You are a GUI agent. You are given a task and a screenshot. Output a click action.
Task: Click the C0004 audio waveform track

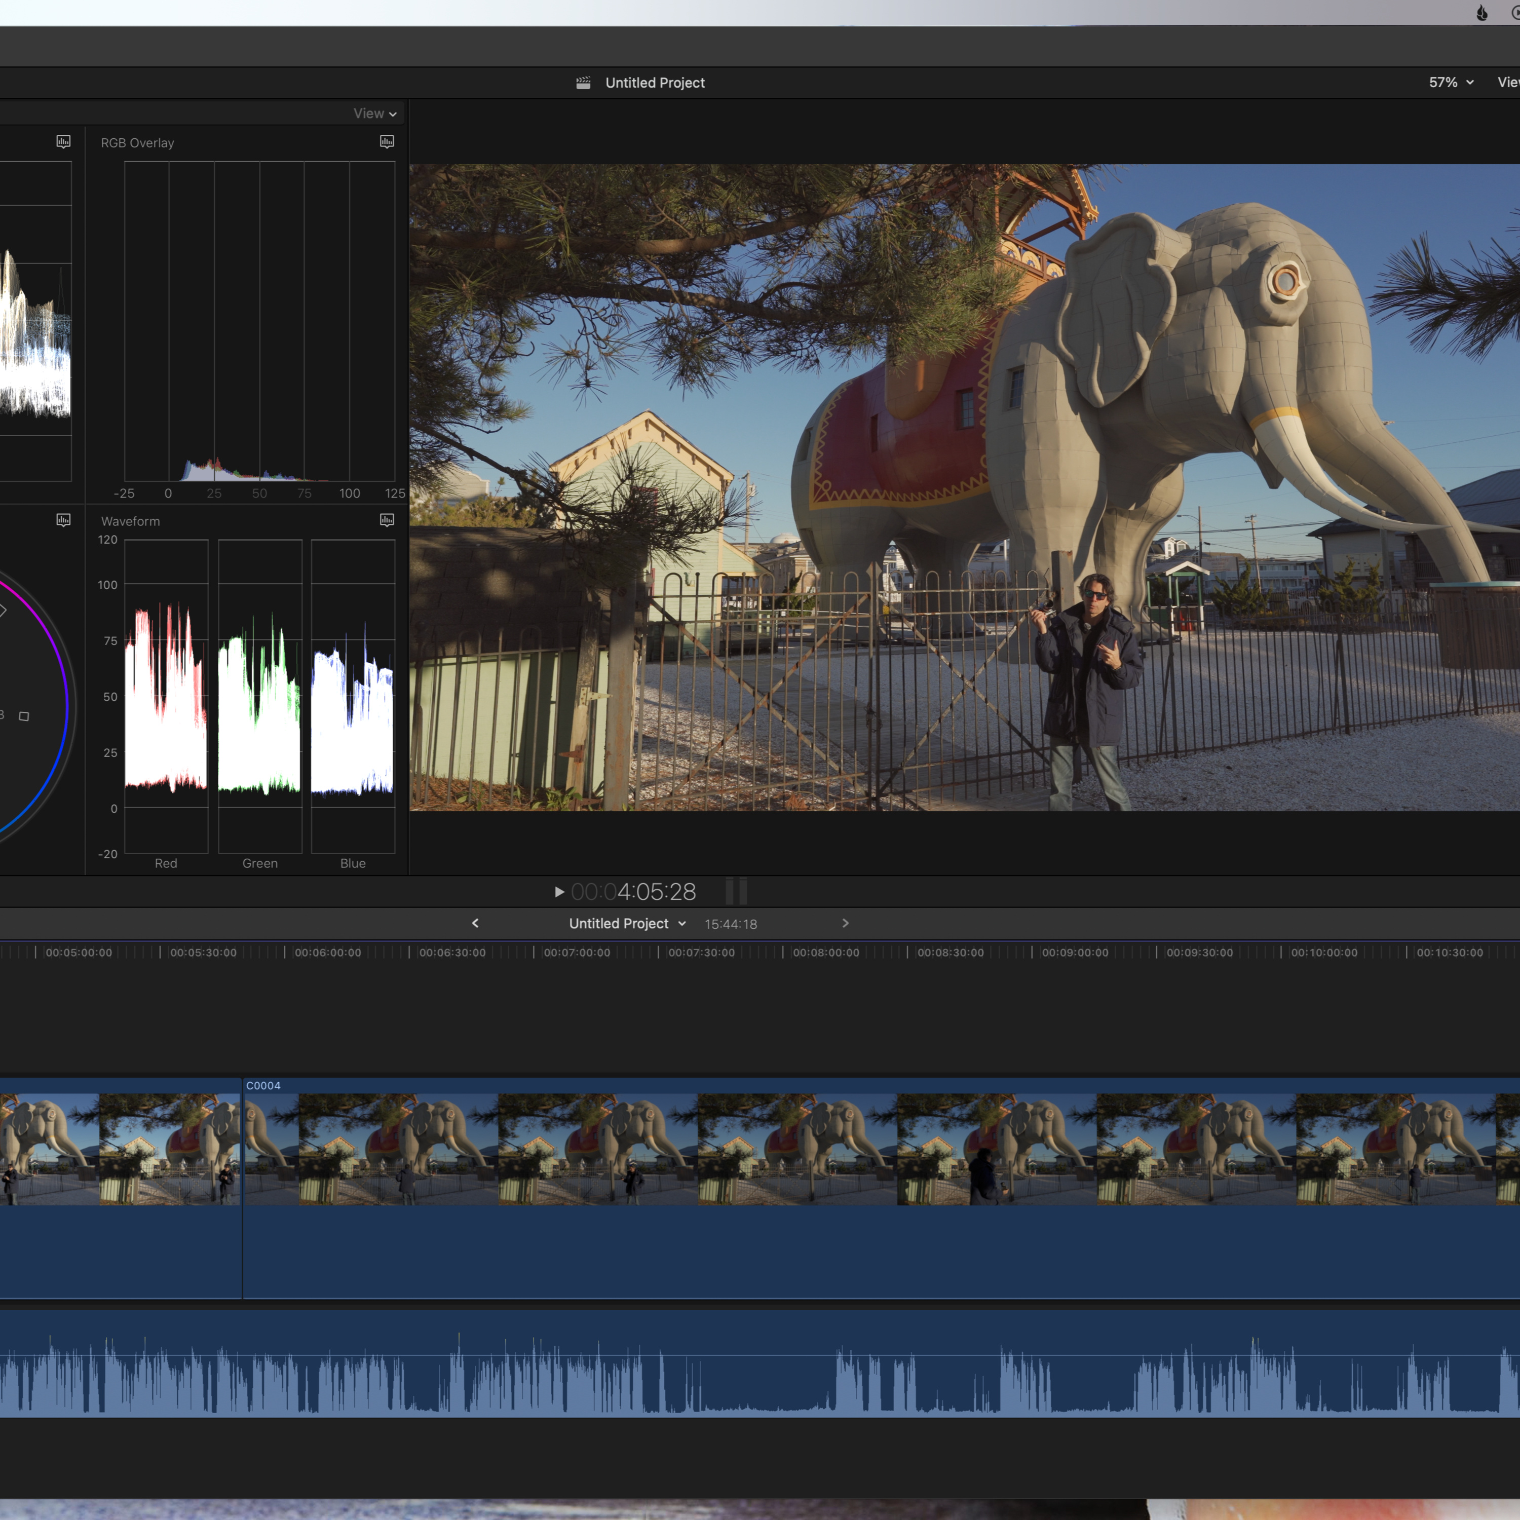760,1363
